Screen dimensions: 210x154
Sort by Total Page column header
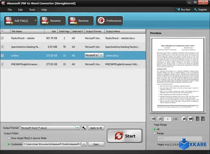tap(64, 31)
